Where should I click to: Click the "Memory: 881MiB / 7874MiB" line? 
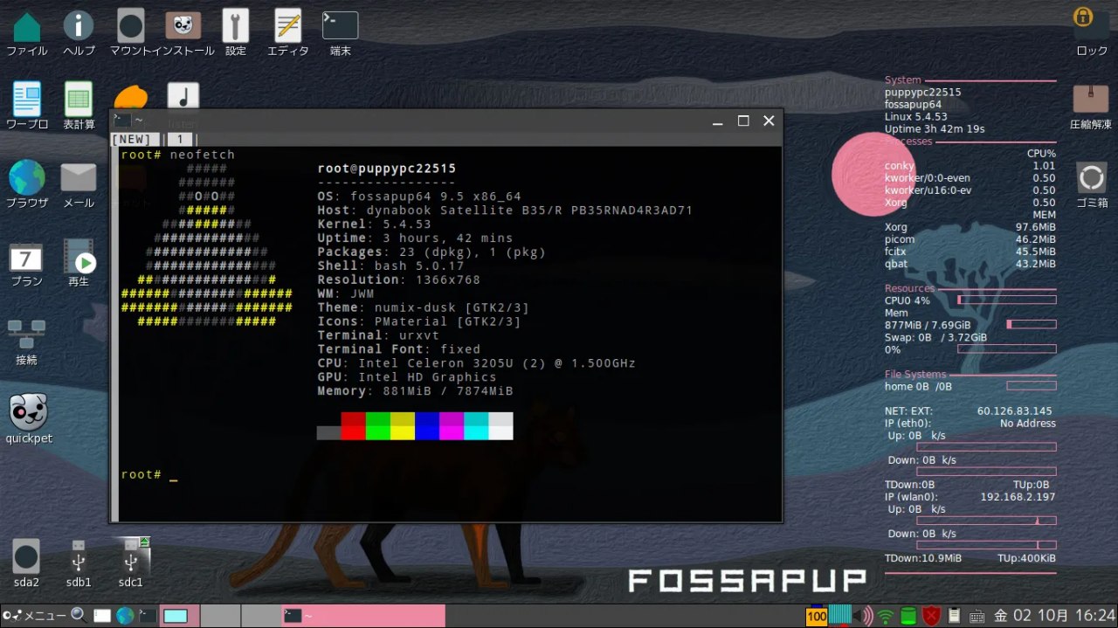416,391
